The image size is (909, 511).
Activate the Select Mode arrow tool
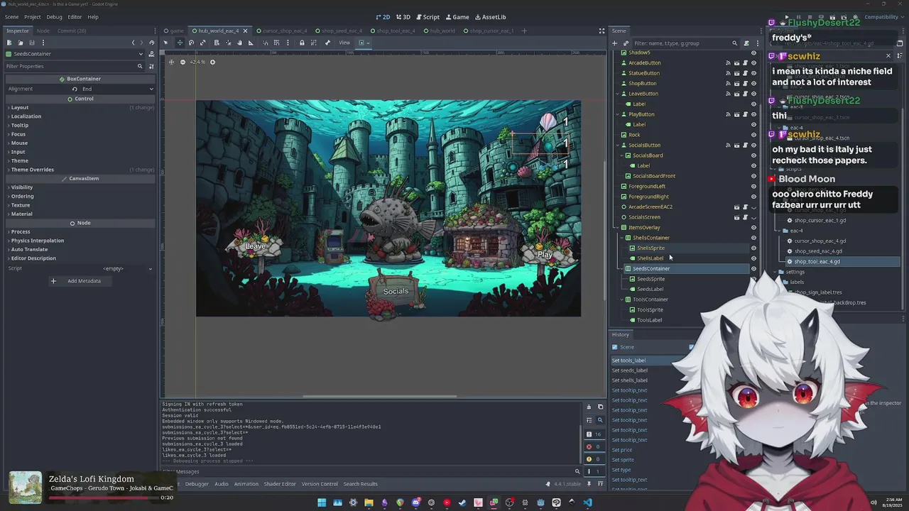pyautogui.click(x=165, y=43)
